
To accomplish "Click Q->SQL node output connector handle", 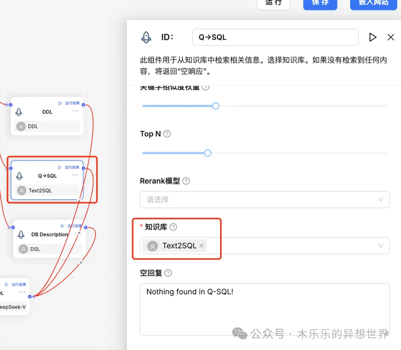I will click(84, 168).
